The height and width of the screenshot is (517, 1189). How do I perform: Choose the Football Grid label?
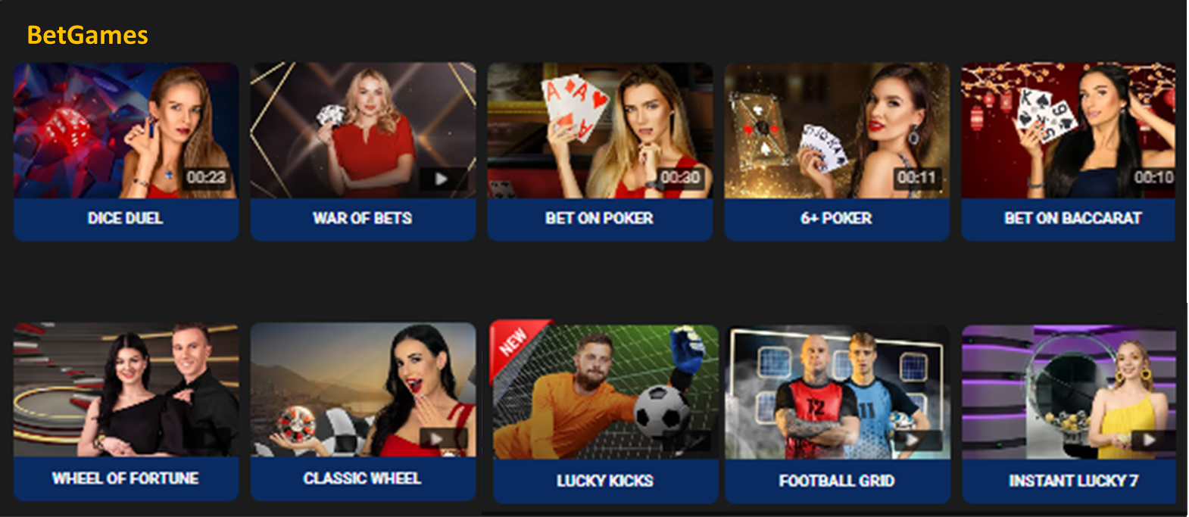(x=838, y=481)
